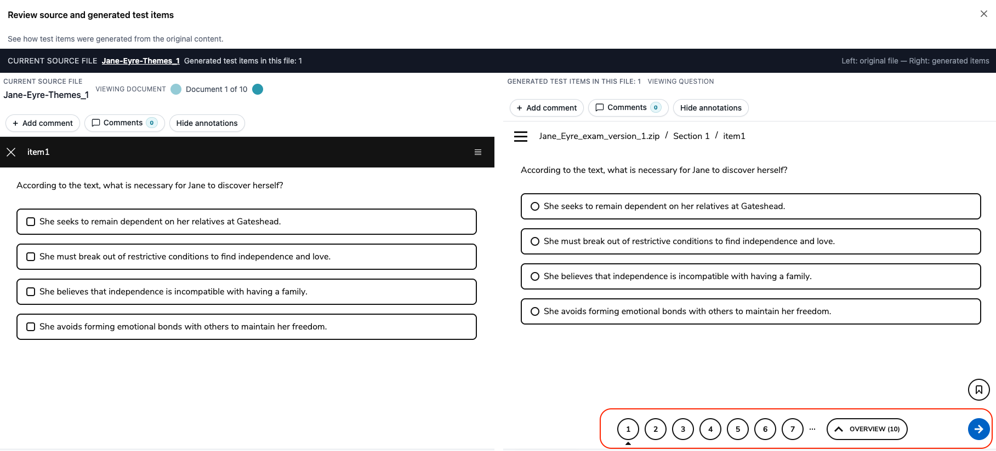This screenshot has width=996, height=451.
Task: Click the 'Document 1 of 10' label
Action: [x=217, y=89]
